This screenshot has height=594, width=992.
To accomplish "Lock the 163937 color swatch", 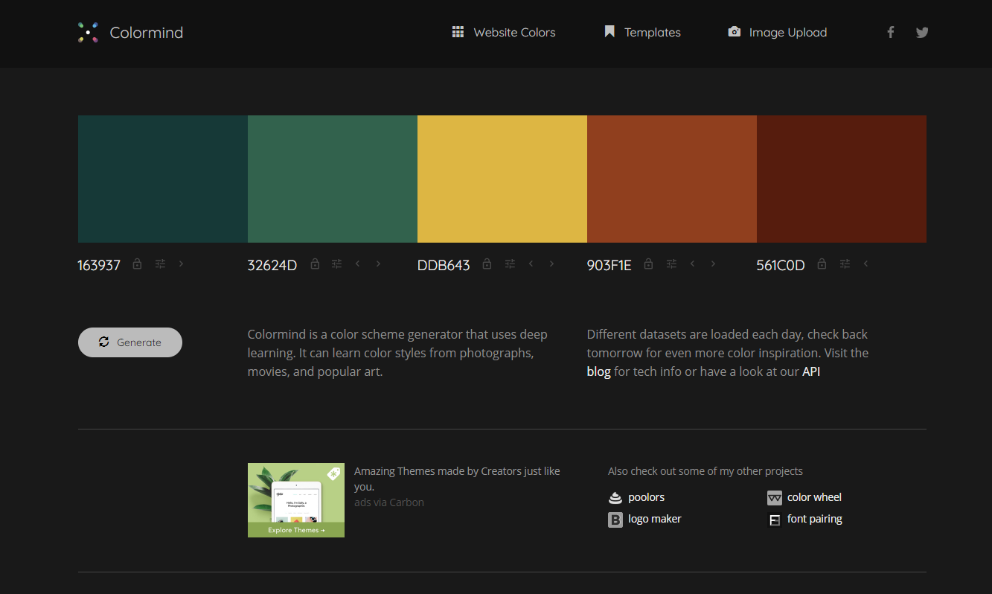I will point(137,264).
